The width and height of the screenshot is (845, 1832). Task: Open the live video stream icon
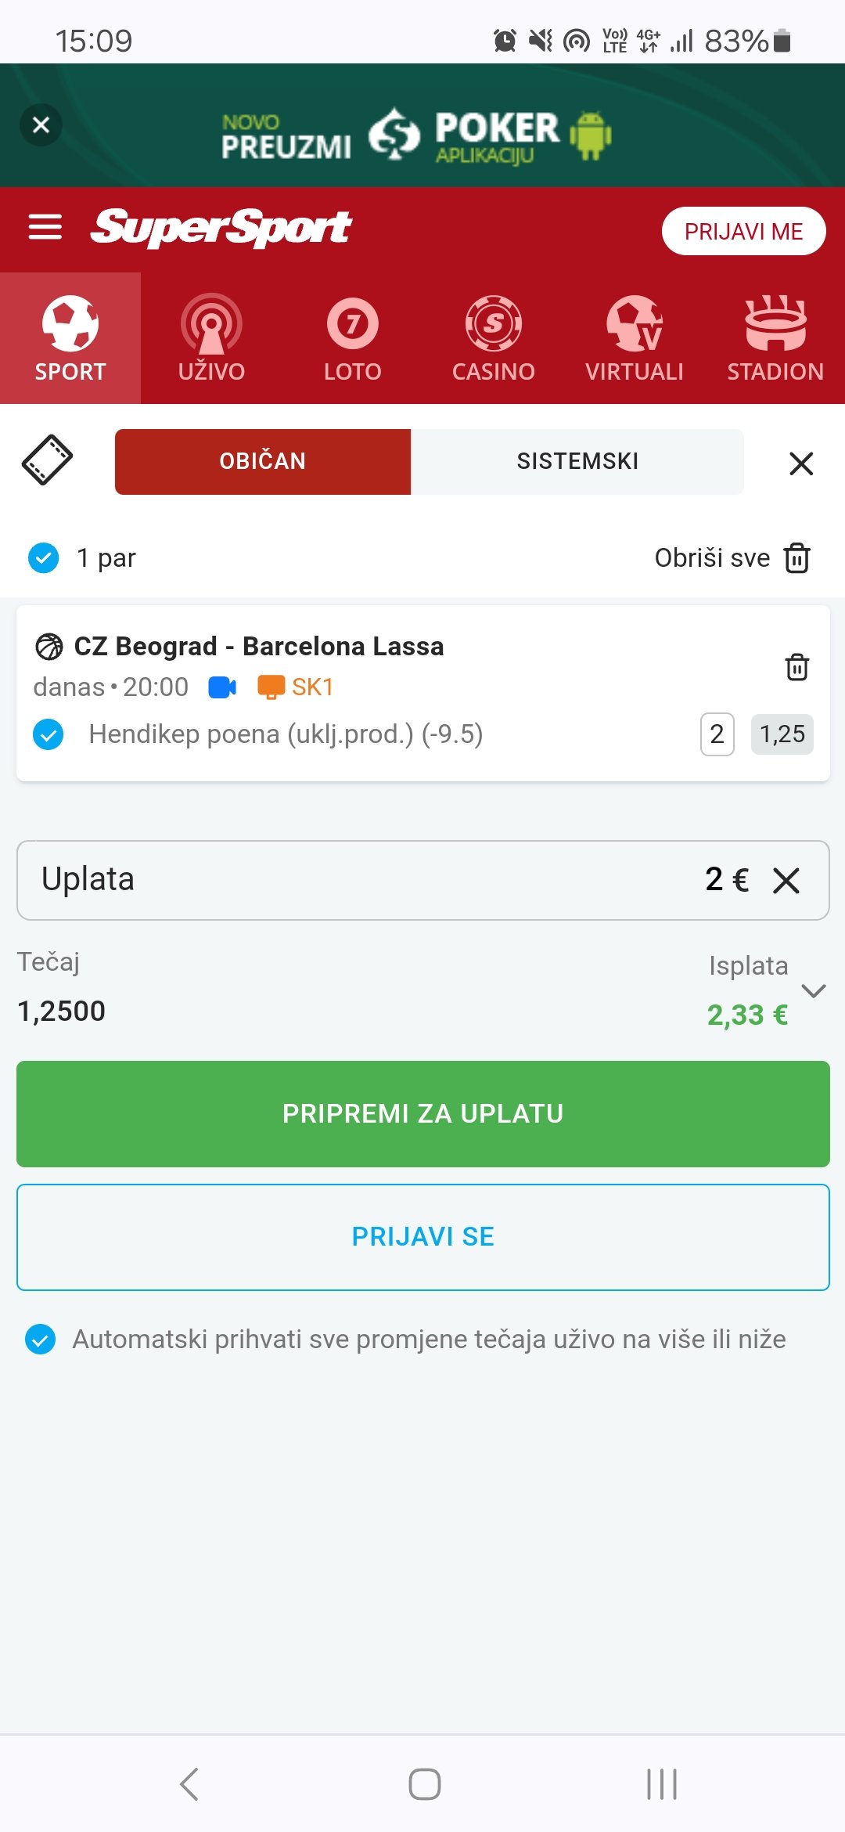click(222, 687)
